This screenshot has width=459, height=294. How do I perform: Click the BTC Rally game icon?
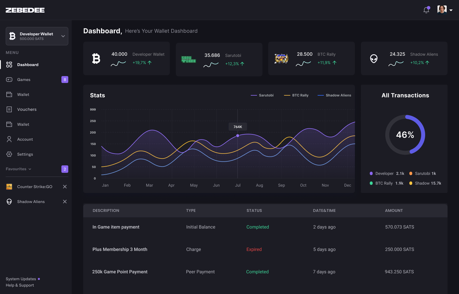click(x=281, y=59)
